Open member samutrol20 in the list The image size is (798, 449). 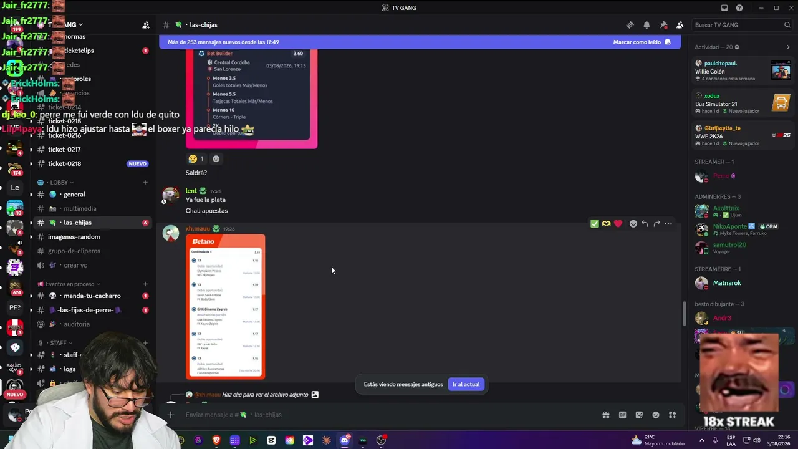743,248
